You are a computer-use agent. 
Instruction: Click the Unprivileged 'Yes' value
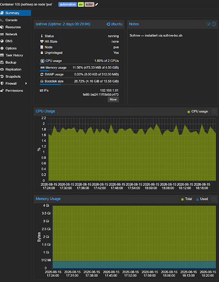(x=116, y=53)
